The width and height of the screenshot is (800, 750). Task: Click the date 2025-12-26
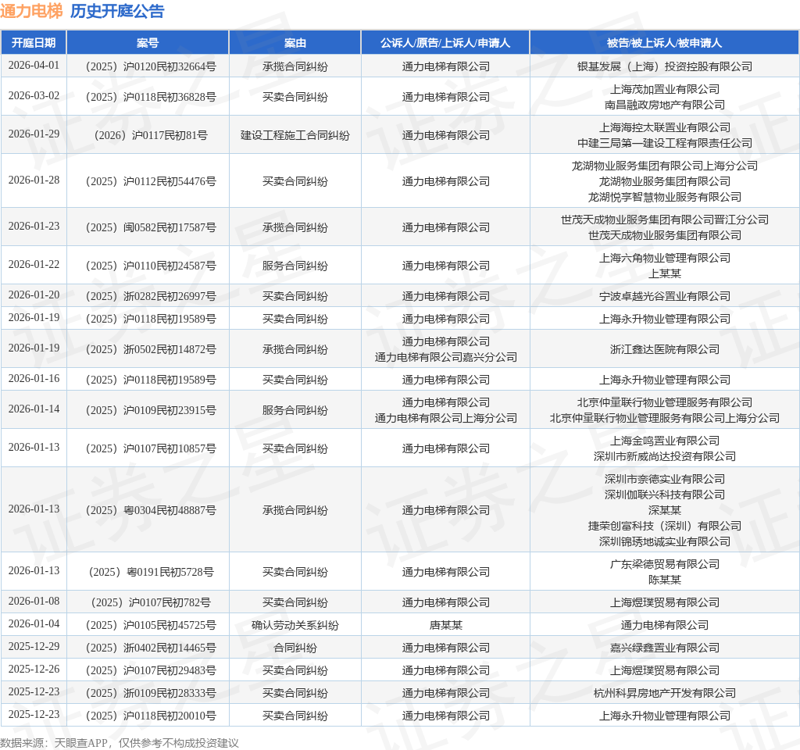click(x=34, y=670)
